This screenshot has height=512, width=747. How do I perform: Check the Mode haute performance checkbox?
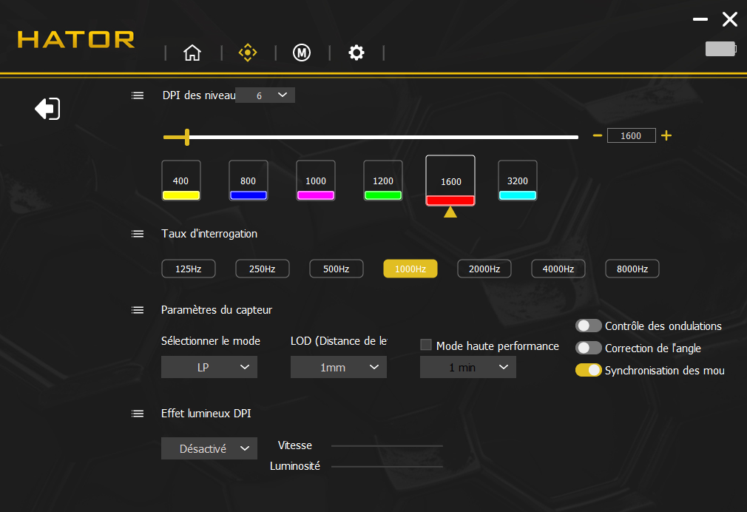(x=426, y=345)
